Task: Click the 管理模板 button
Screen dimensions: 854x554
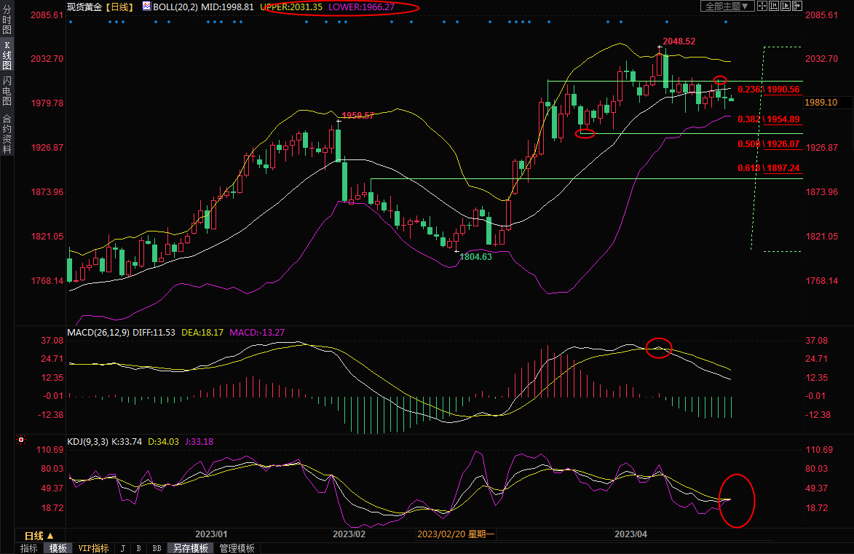Action: (237, 548)
